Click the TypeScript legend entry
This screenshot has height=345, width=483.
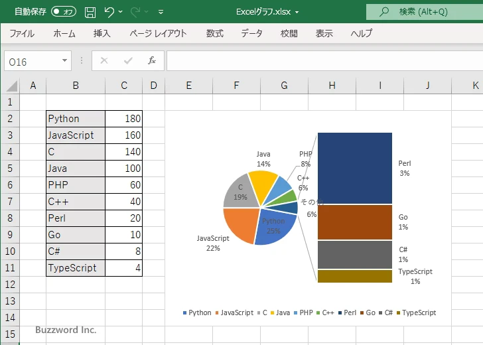tap(416, 312)
